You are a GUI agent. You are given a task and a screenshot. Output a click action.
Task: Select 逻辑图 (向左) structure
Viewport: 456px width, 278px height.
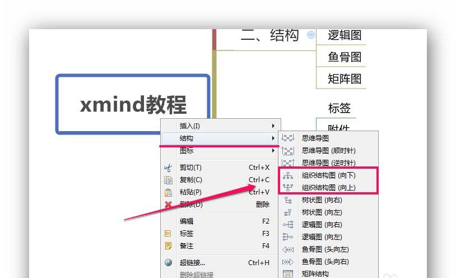pos(329,237)
